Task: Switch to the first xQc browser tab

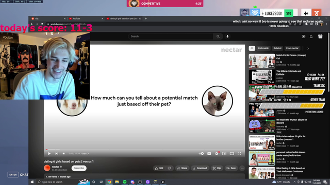Action: 48,18
